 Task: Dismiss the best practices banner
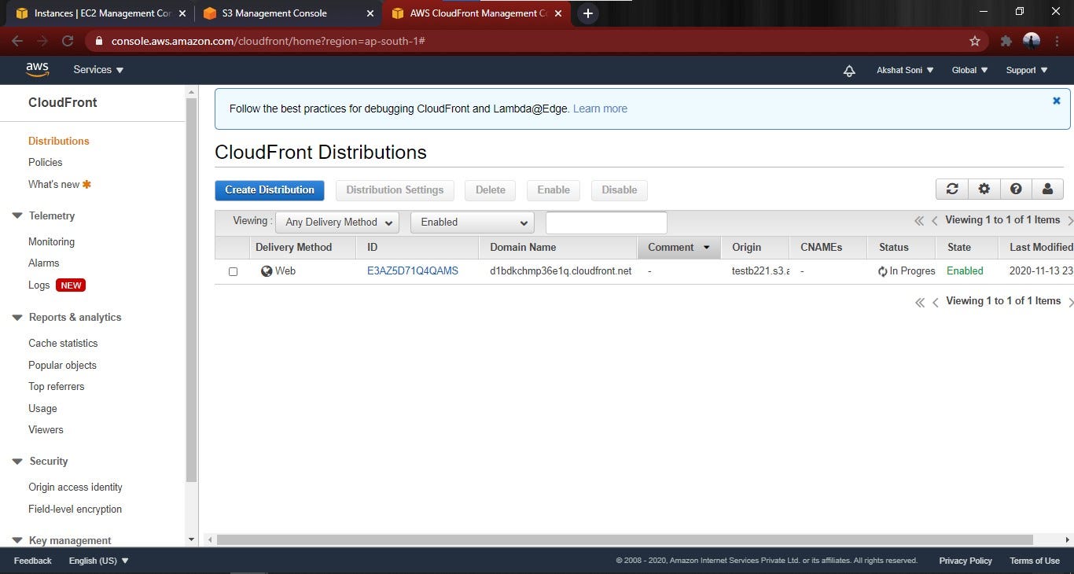(x=1057, y=101)
